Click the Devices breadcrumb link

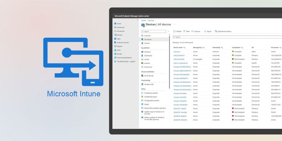click(x=151, y=20)
